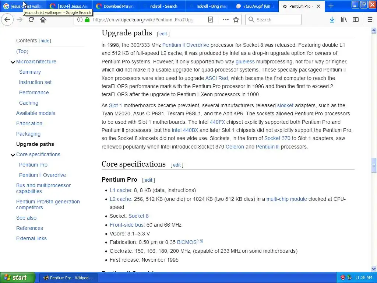Open the Celeron article link

[x=235, y=147]
